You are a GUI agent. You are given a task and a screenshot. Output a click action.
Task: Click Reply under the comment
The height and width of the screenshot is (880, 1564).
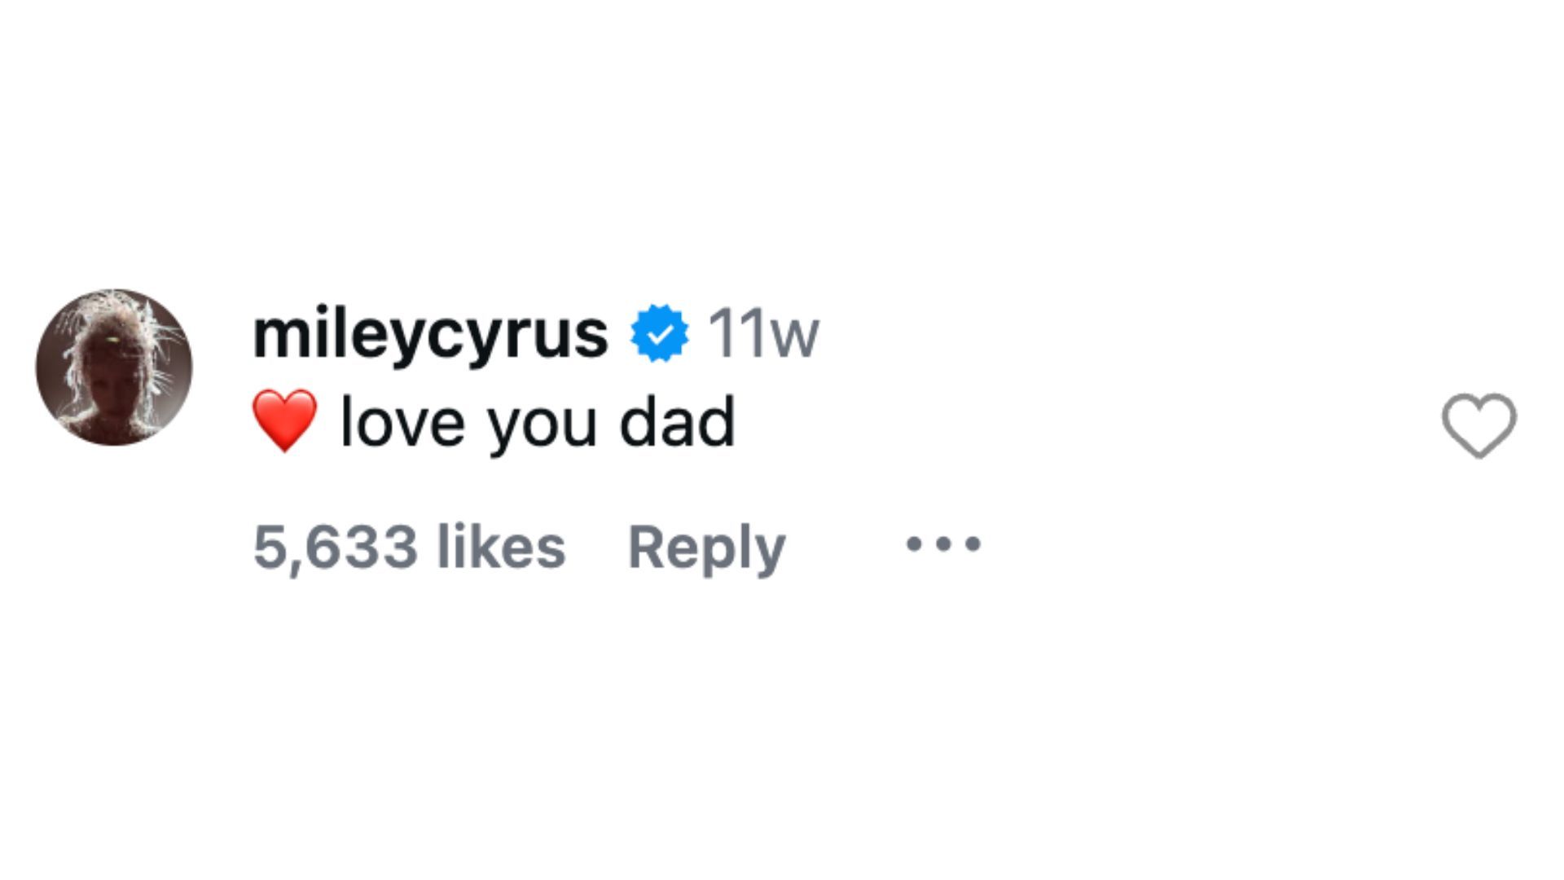tap(705, 546)
